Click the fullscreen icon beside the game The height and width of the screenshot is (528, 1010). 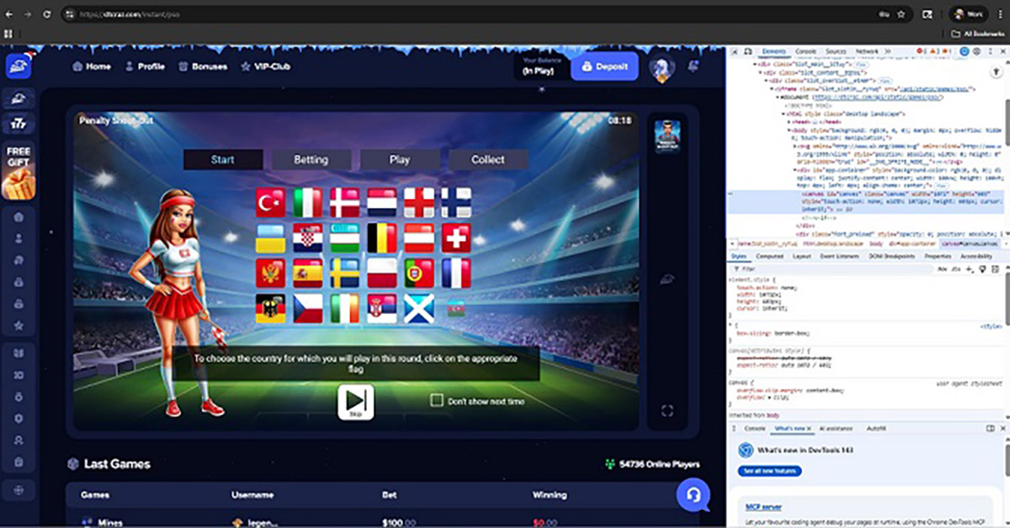tap(667, 411)
